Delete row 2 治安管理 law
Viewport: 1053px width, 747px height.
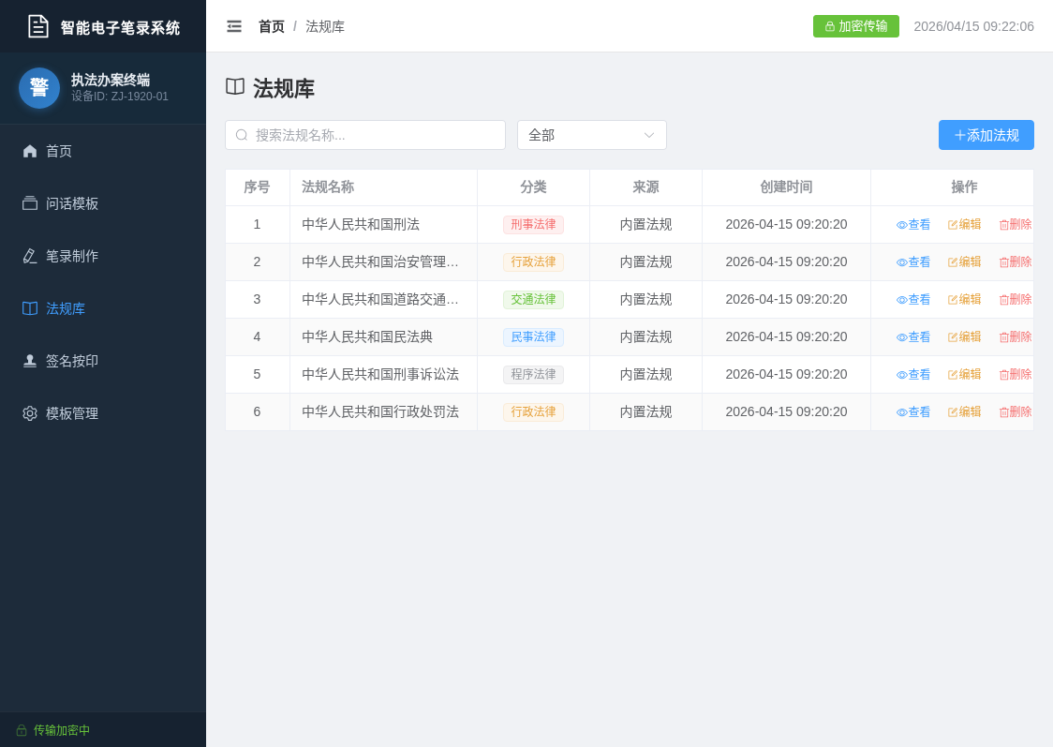tap(1016, 262)
